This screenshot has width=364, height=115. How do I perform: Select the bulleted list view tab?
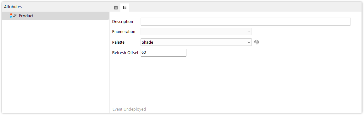pyautogui.click(x=125, y=8)
